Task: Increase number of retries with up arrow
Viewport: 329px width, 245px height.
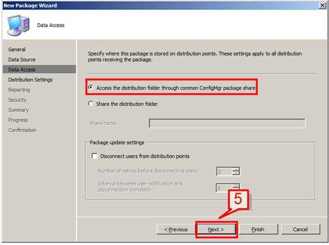Action: tap(236, 169)
